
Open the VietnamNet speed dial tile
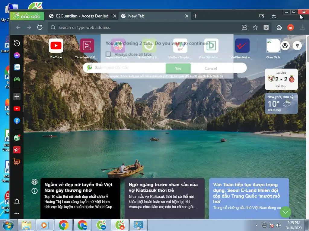[242, 49]
